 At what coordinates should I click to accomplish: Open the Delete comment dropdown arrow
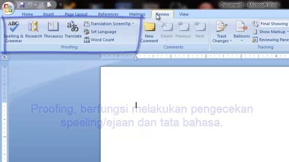tap(167, 40)
